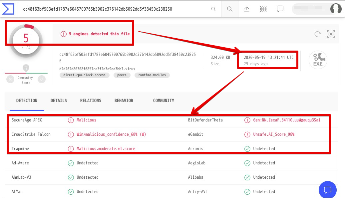Click the VirusTotal logo icon
The image size is (345, 198).
point(7,9)
